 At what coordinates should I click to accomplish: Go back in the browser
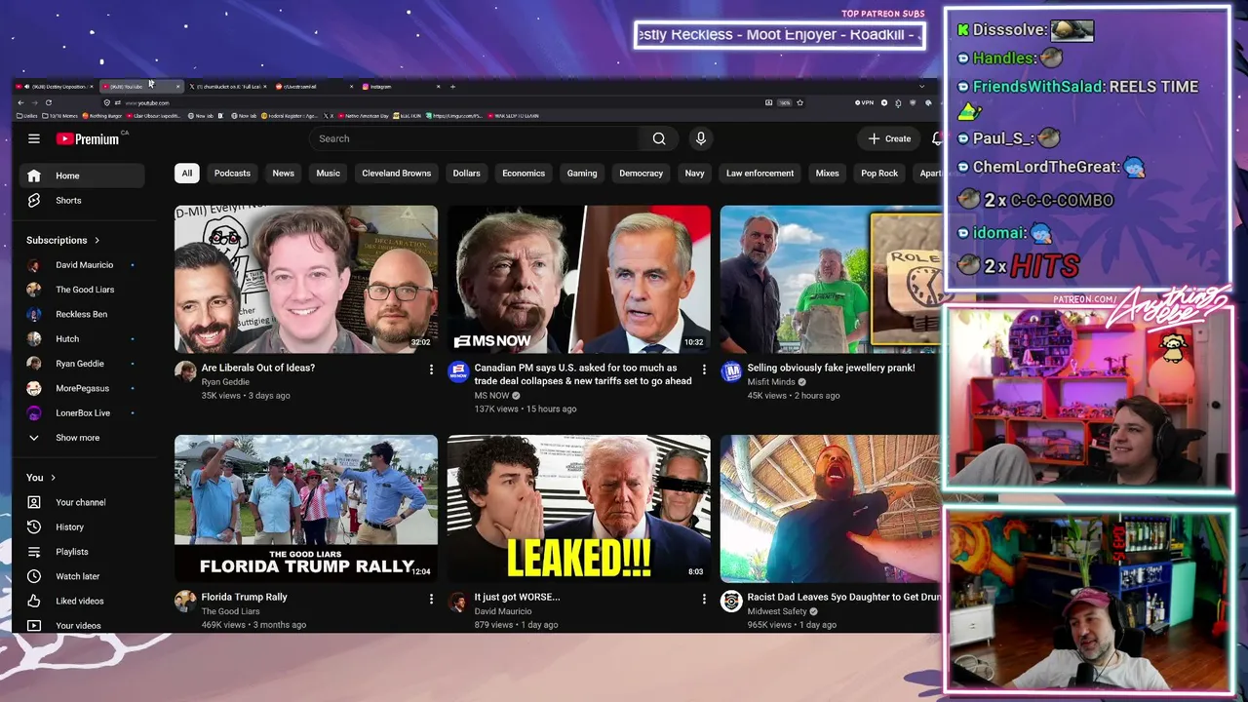tap(20, 102)
